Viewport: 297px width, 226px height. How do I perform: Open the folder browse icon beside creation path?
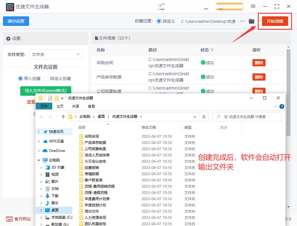[x=251, y=21]
